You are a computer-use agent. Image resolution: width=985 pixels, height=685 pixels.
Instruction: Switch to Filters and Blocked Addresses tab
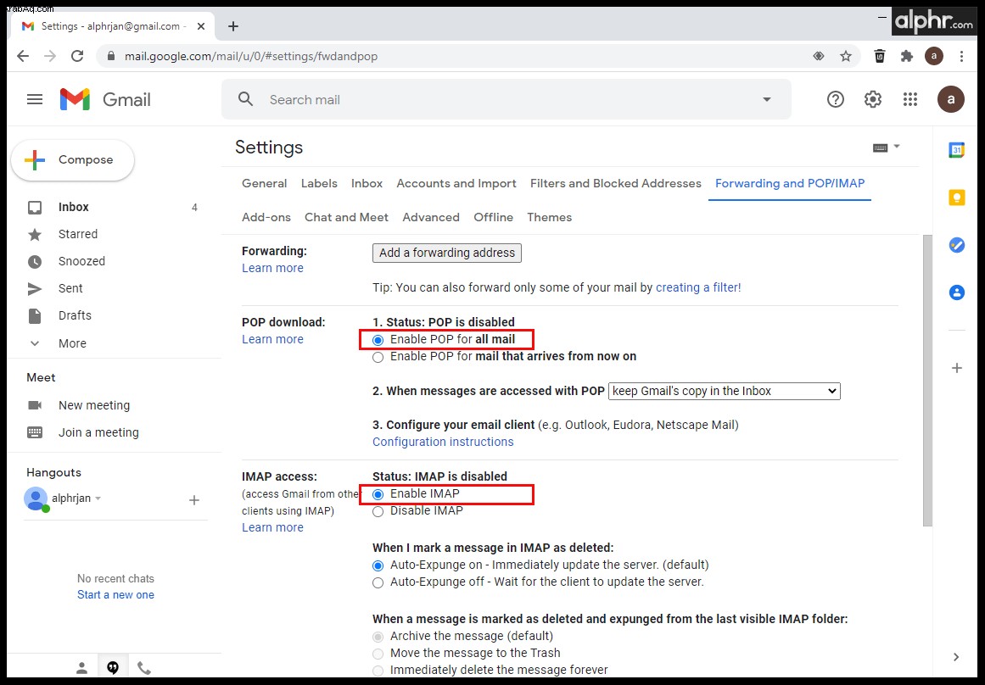tap(616, 183)
